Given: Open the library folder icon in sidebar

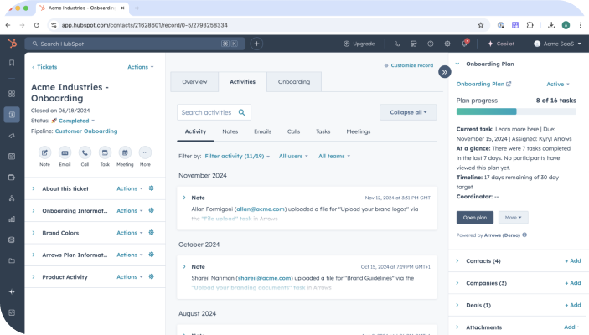Looking at the screenshot, I should [x=12, y=260].
